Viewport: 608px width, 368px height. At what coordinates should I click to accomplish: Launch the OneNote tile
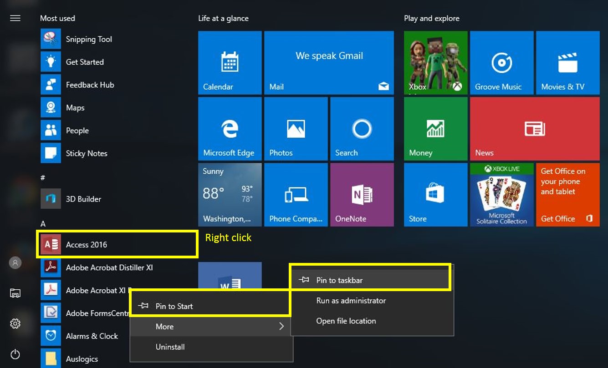362,195
